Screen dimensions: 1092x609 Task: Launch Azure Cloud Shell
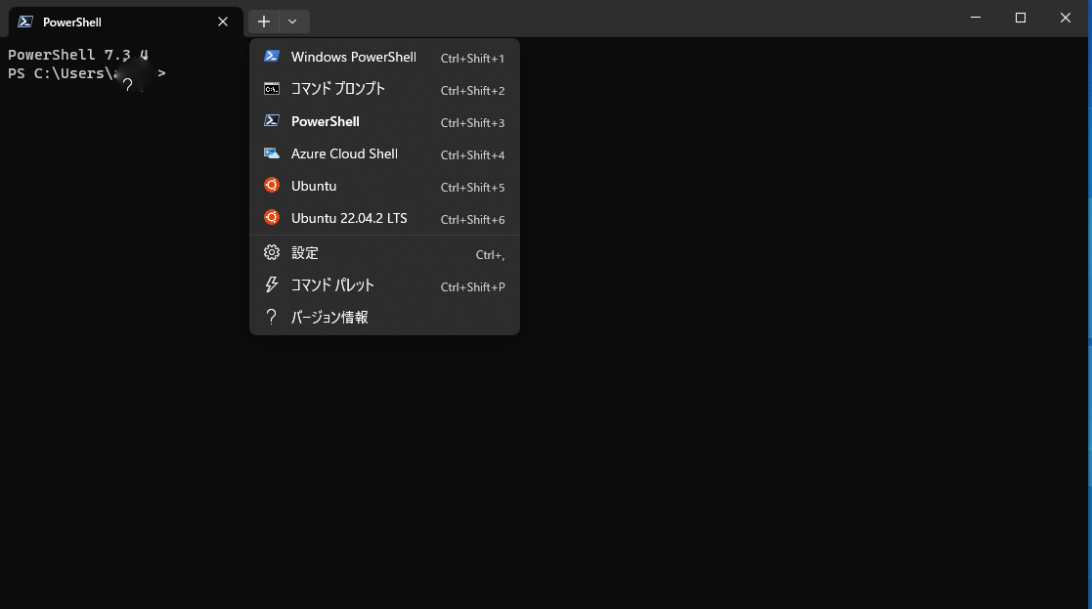coord(384,153)
